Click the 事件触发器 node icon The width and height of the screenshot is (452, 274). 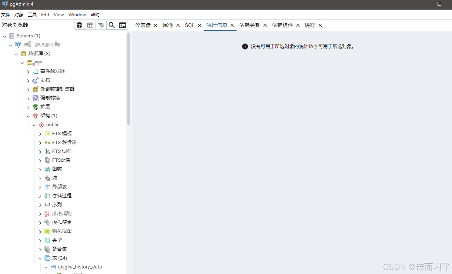point(36,71)
